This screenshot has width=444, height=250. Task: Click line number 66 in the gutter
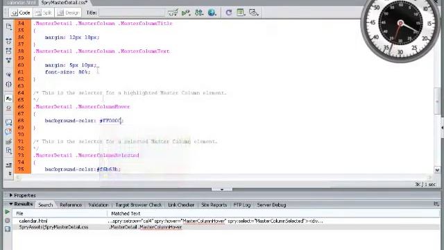coord(21,107)
